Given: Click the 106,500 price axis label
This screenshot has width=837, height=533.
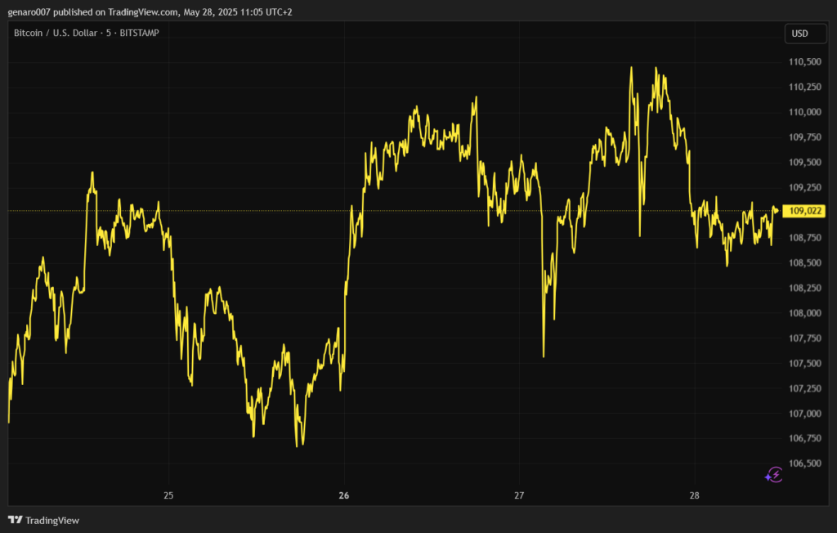Looking at the screenshot, I should (x=804, y=464).
